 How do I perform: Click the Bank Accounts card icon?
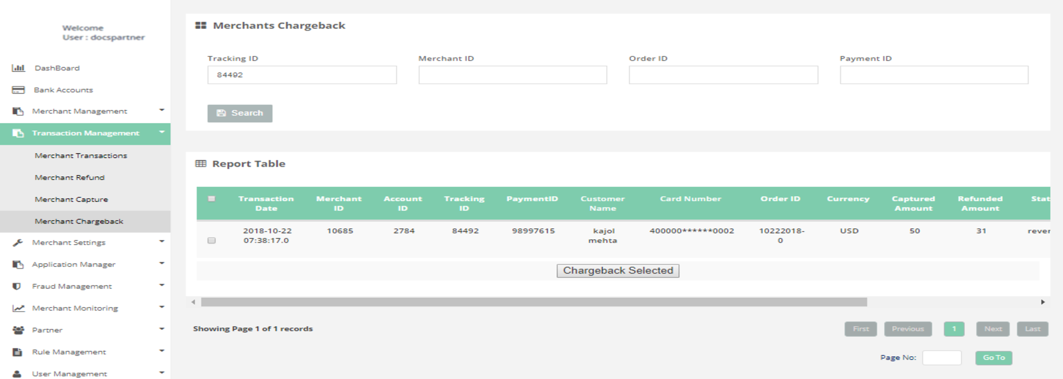pyautogui.click(x=18, y=90)
